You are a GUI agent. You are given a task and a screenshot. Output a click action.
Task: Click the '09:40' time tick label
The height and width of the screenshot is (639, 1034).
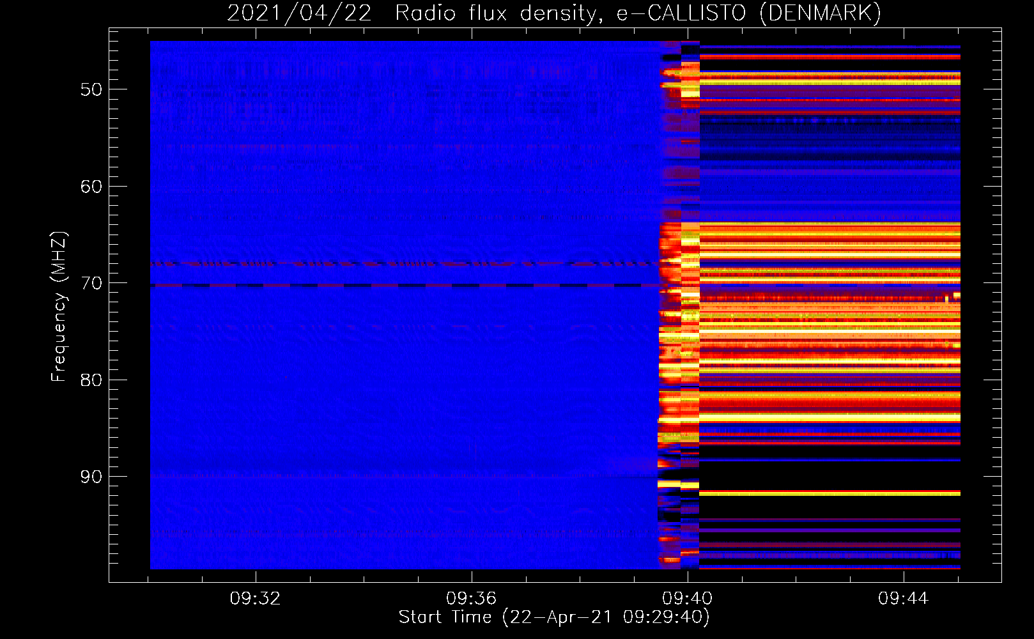point(688,599)
